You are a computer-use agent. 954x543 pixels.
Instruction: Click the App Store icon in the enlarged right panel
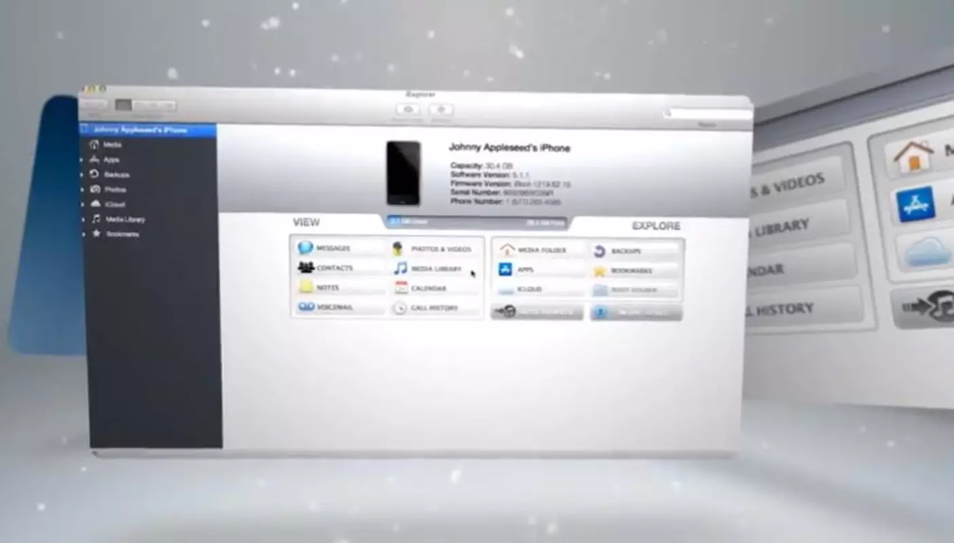916,204
